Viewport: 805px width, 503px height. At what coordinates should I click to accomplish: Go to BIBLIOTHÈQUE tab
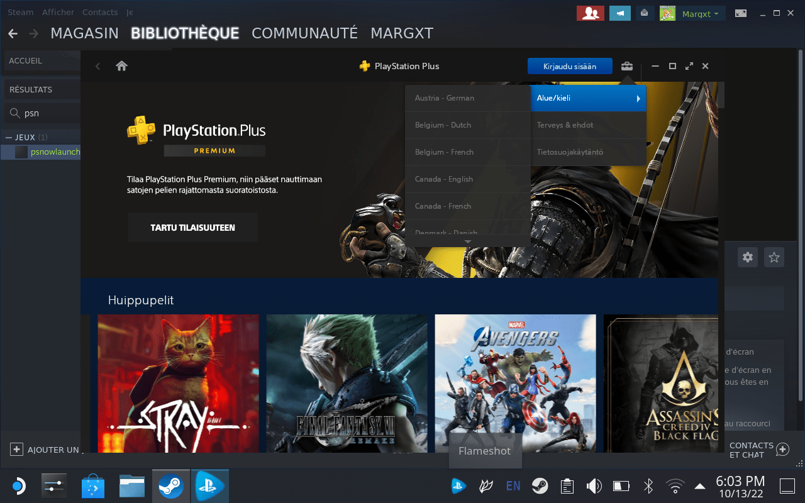185,33
